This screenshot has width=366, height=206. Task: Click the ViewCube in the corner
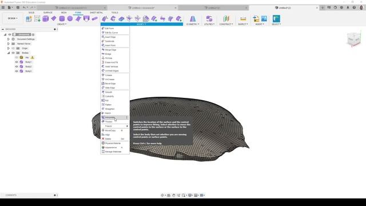pyautogui.click(x=354, y=39)
